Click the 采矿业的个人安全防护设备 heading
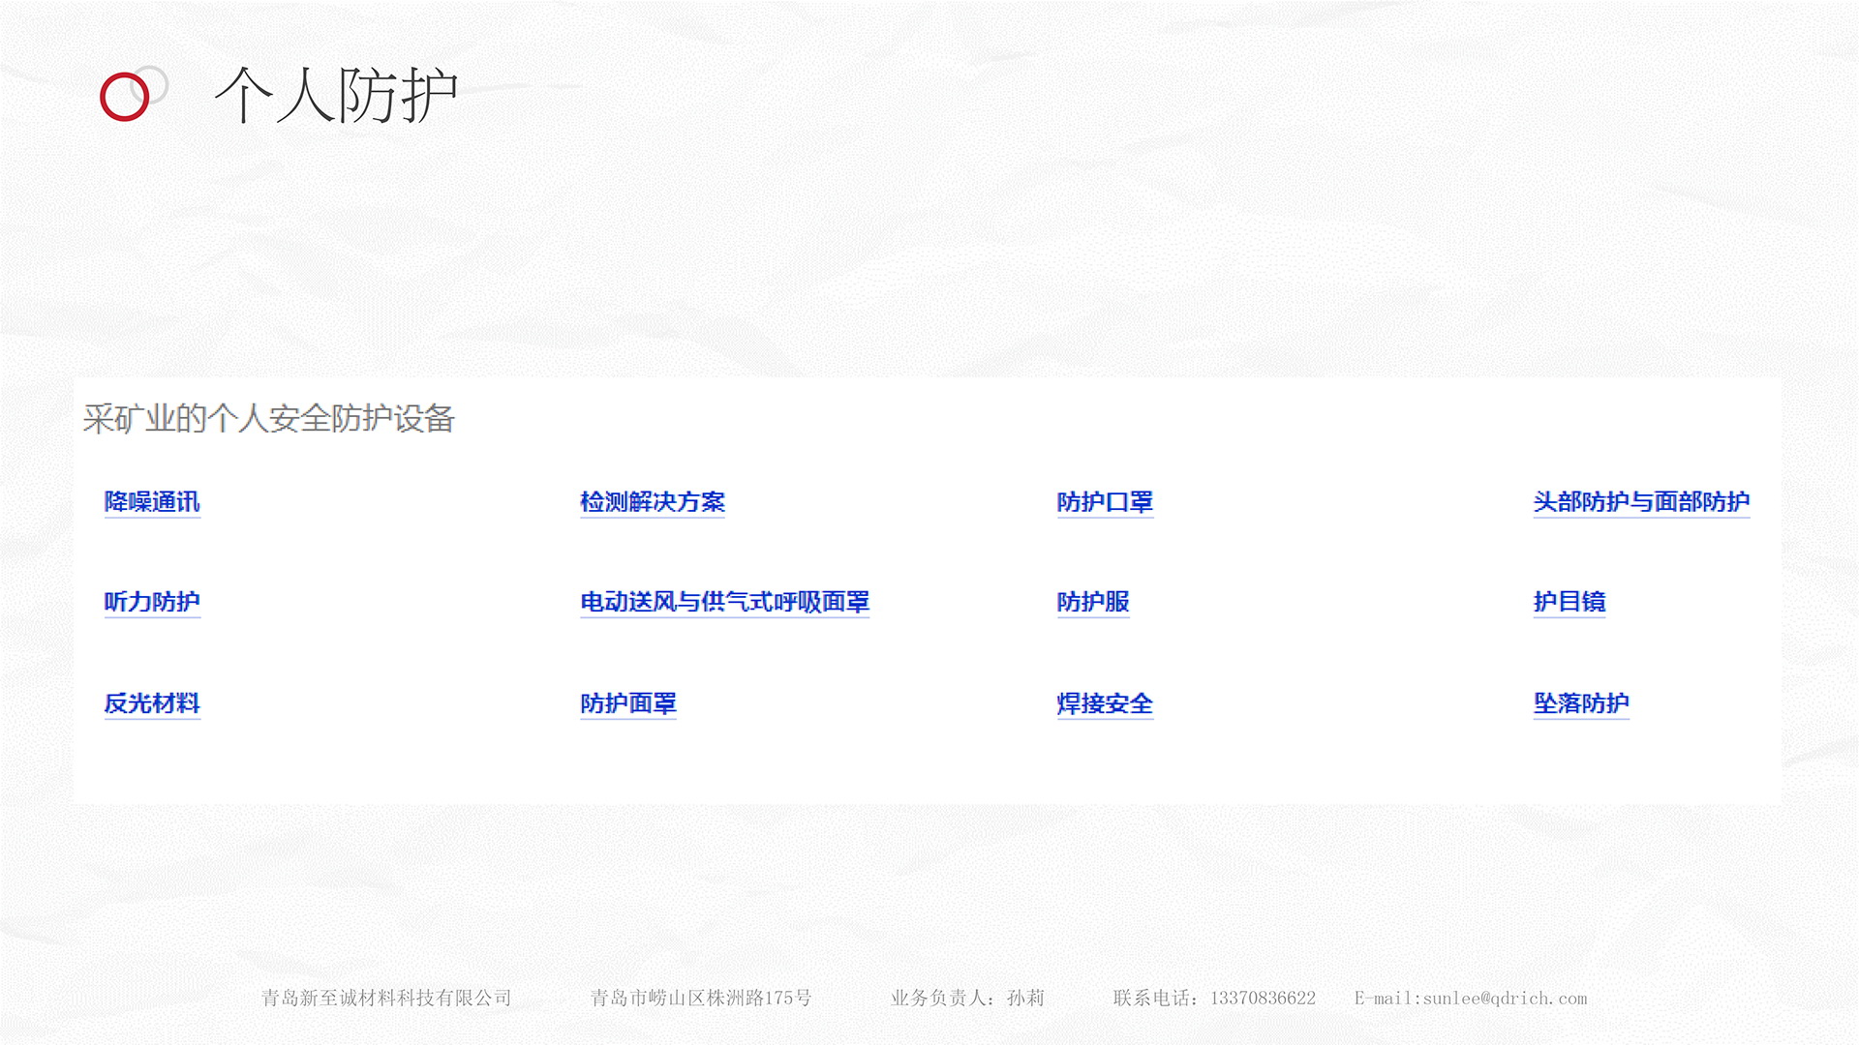The height and width of the screenshot is (1045, 1859). pyautogui.click(x=269, y=419)
